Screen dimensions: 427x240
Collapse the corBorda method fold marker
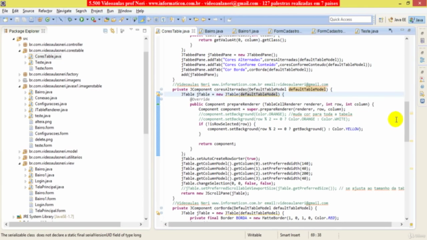[x=161, y=208]
